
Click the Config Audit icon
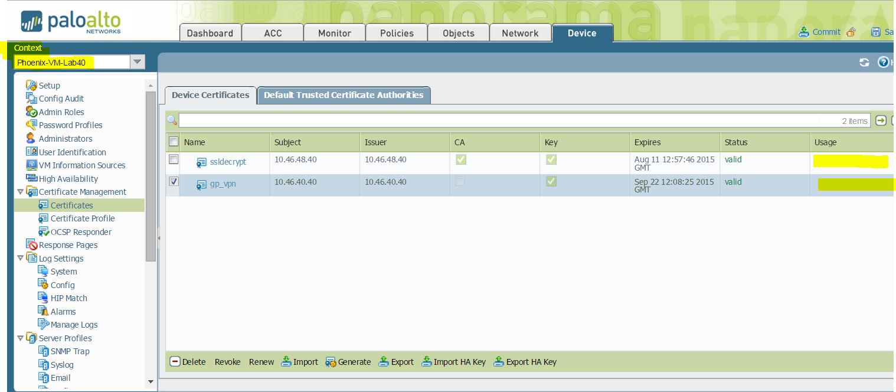(x=31, y=99)
